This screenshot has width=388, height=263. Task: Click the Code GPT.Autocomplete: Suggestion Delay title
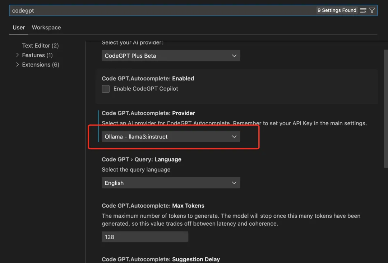(161, 259)
